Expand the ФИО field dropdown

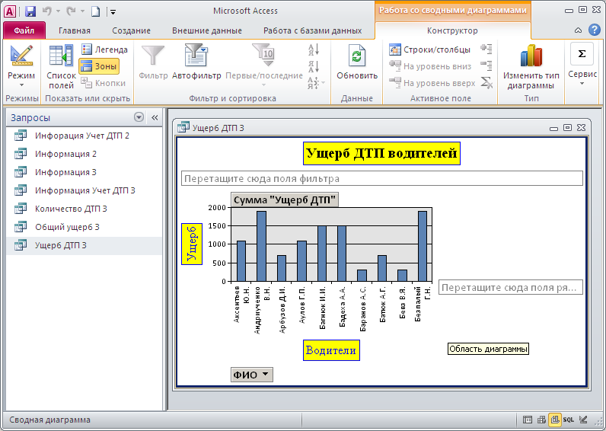tap(265, 374)
